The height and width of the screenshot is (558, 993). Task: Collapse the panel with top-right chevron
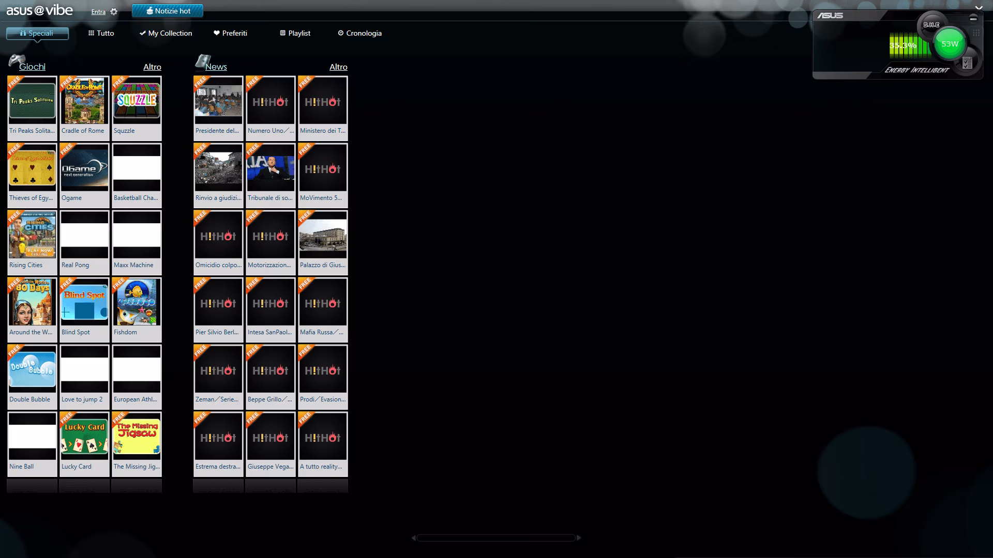979,8
